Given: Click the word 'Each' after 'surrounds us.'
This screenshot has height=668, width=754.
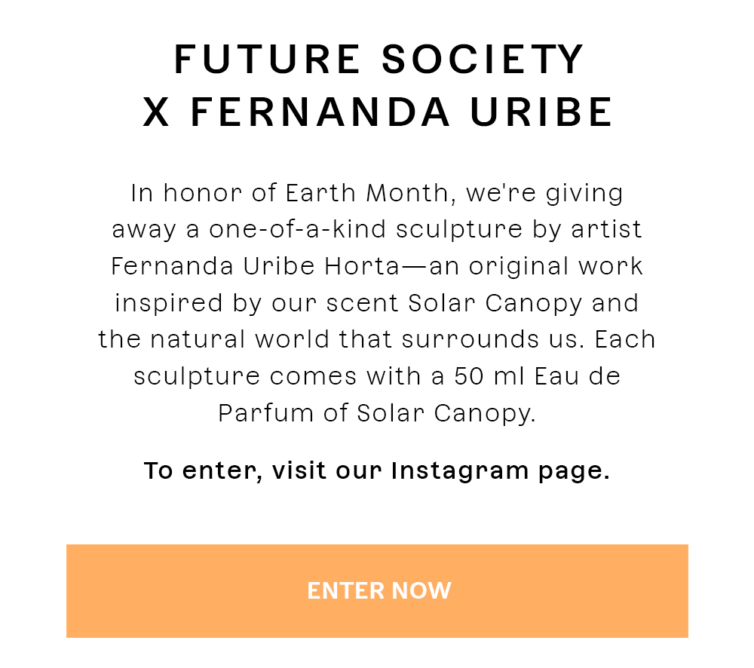Looking at the screenshot, I should point(625,339).
